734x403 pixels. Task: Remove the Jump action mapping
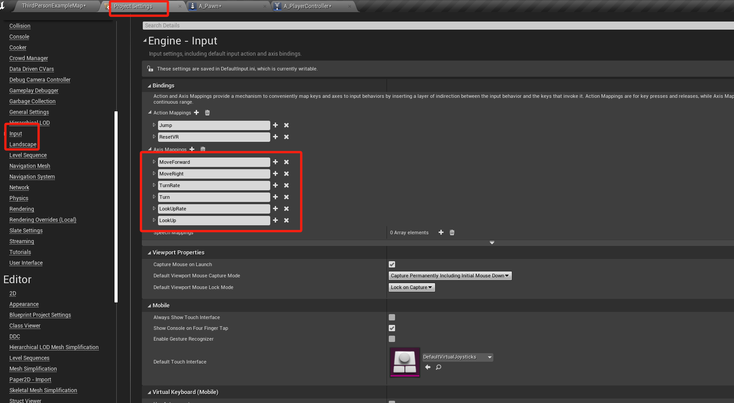286,125
